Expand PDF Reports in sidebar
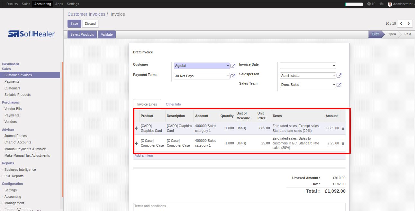 tap(14, 176)
